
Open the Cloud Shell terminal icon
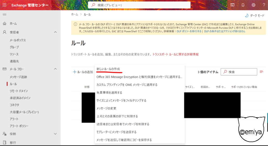pyautogui.click(x=232, y=5)
